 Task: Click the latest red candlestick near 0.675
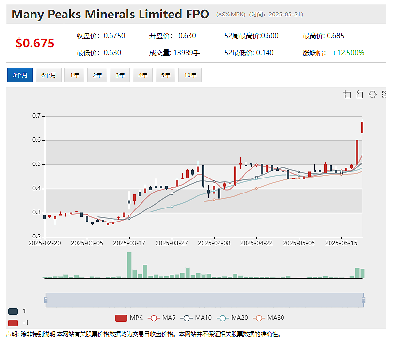362,127
